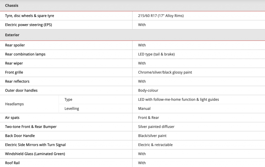Select the Rear combination lamps label

point(25,54)
